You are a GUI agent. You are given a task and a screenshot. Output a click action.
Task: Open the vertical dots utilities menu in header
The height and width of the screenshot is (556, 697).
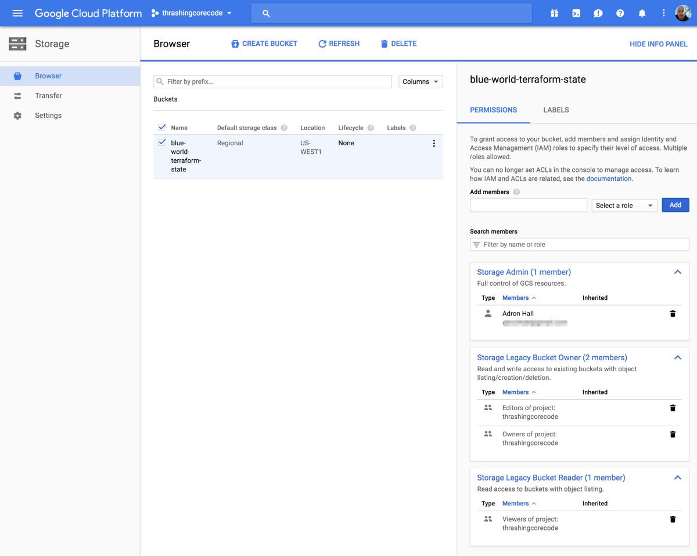[x=664, y=13]
